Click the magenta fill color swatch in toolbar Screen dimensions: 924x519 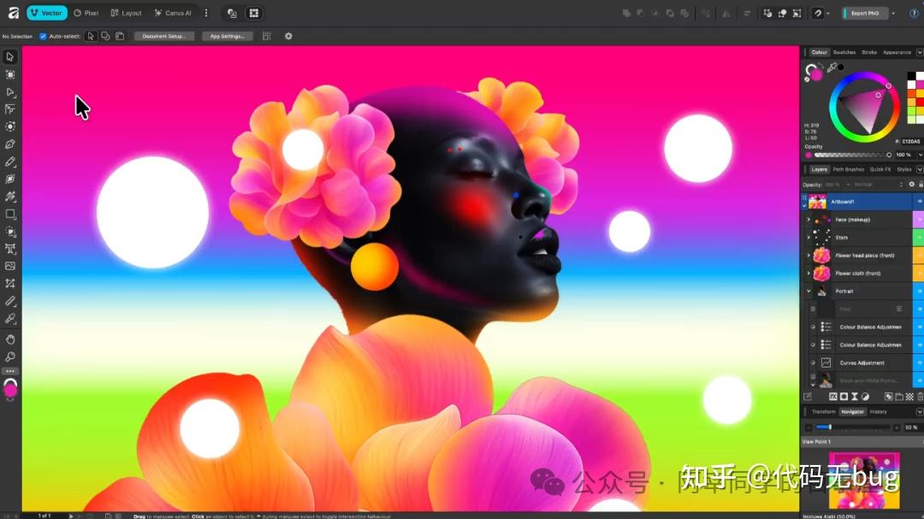tap(10, 389)
